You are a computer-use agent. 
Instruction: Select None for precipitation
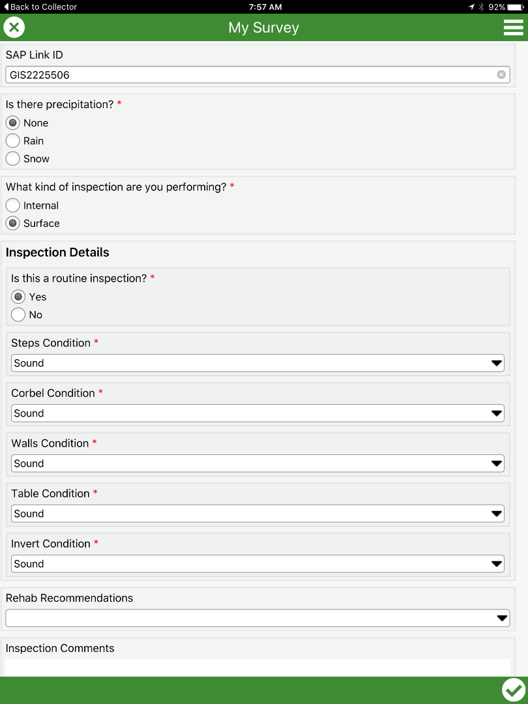(x=13, y=123)
